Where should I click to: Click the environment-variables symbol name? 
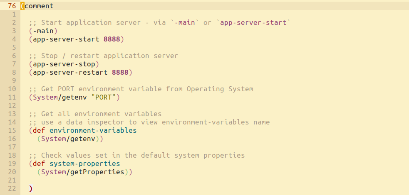tap(93, 130)
